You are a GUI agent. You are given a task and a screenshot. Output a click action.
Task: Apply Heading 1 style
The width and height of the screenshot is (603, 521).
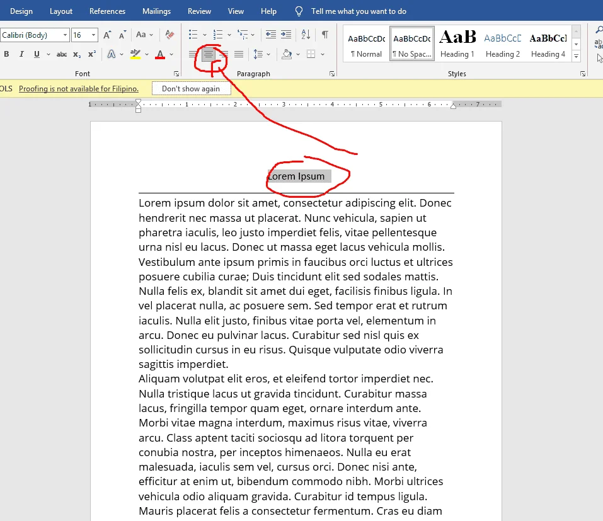tap(457, 44)
